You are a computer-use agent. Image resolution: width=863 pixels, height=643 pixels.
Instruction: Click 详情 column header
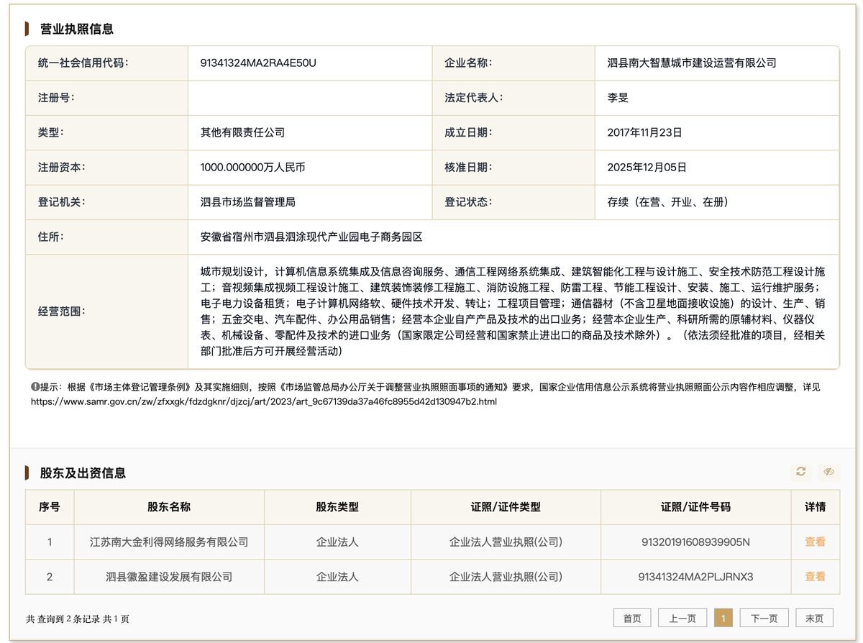[x=815, y=507]
